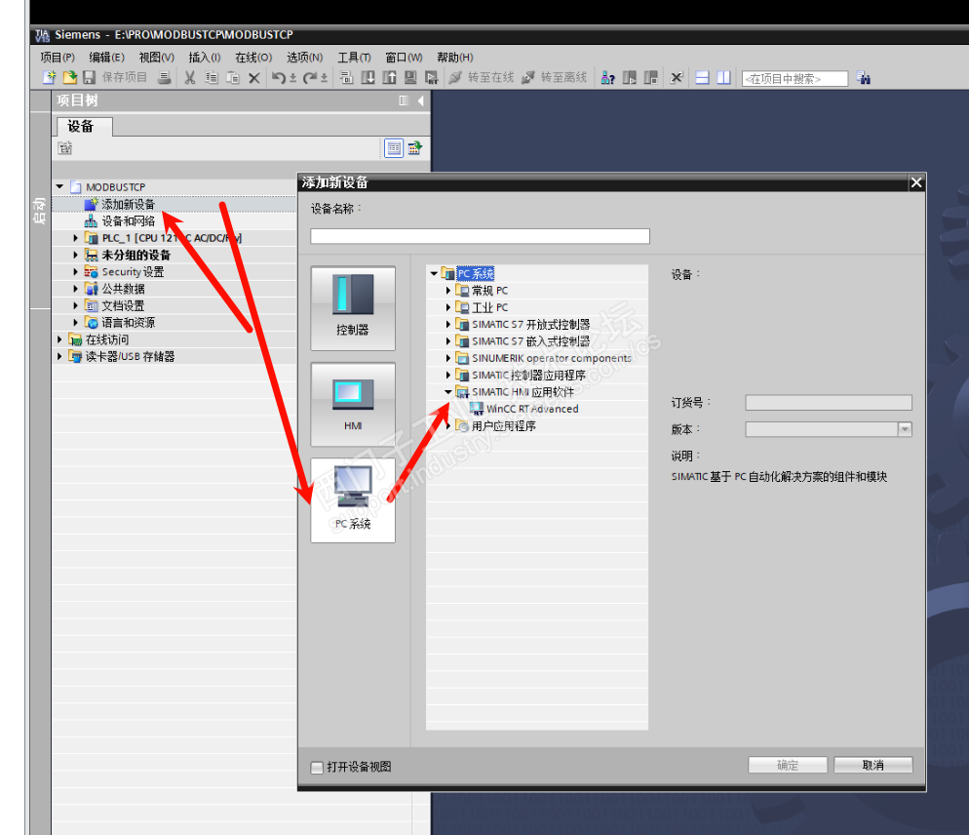The width and height of the screenshot is (969, 835).
Task: Expand the 常规 PC folder
Action: click(x=448, y=290)
